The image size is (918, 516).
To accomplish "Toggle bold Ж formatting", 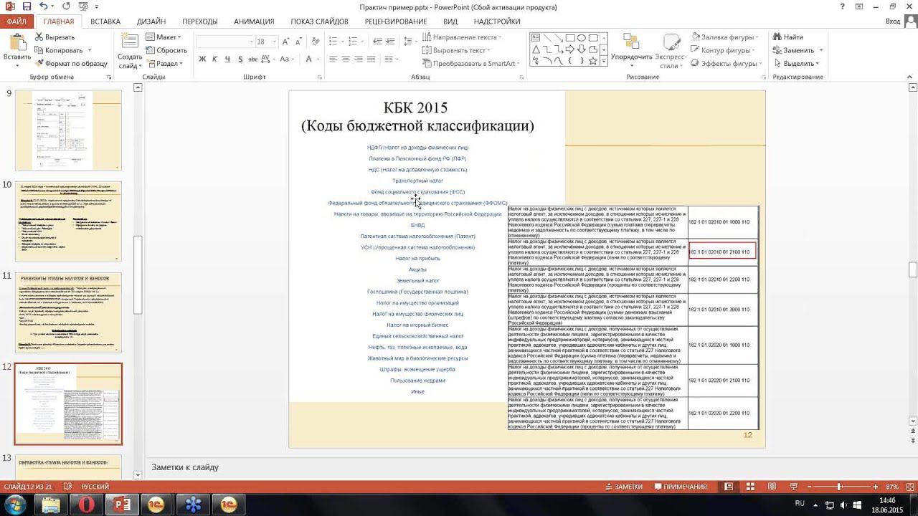I will (202, 59).
